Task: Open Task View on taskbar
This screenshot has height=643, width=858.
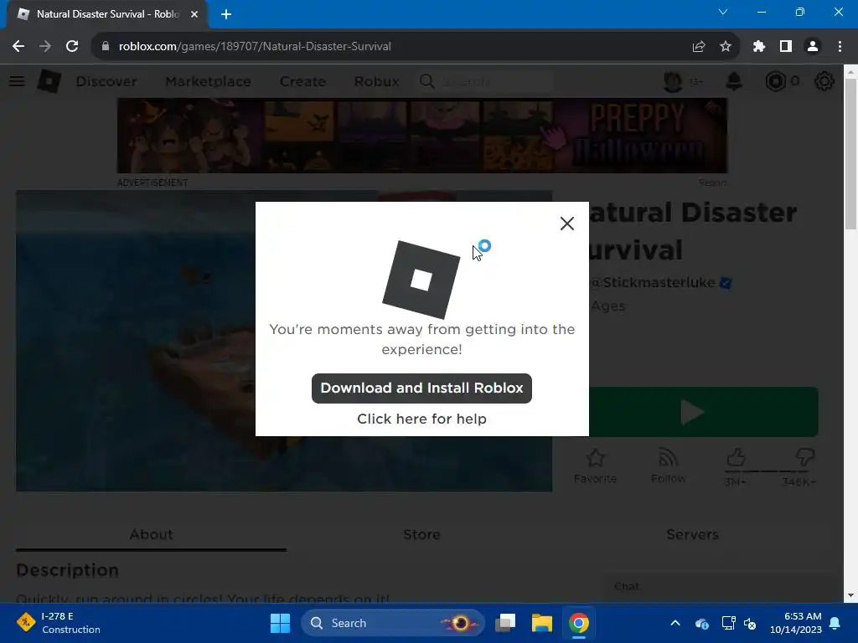Action: 505,623
